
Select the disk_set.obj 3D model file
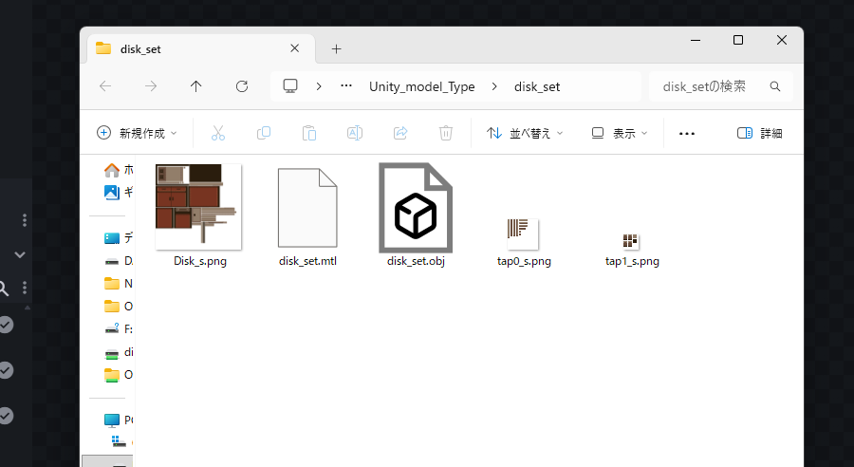[x=416, y=207]
